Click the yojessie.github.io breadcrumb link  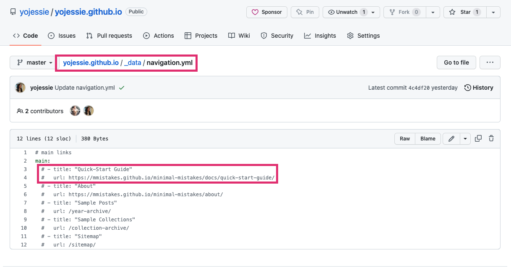91,63
